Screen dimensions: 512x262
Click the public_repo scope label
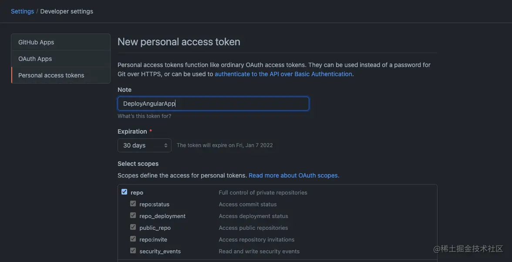[x=155, y=228]
